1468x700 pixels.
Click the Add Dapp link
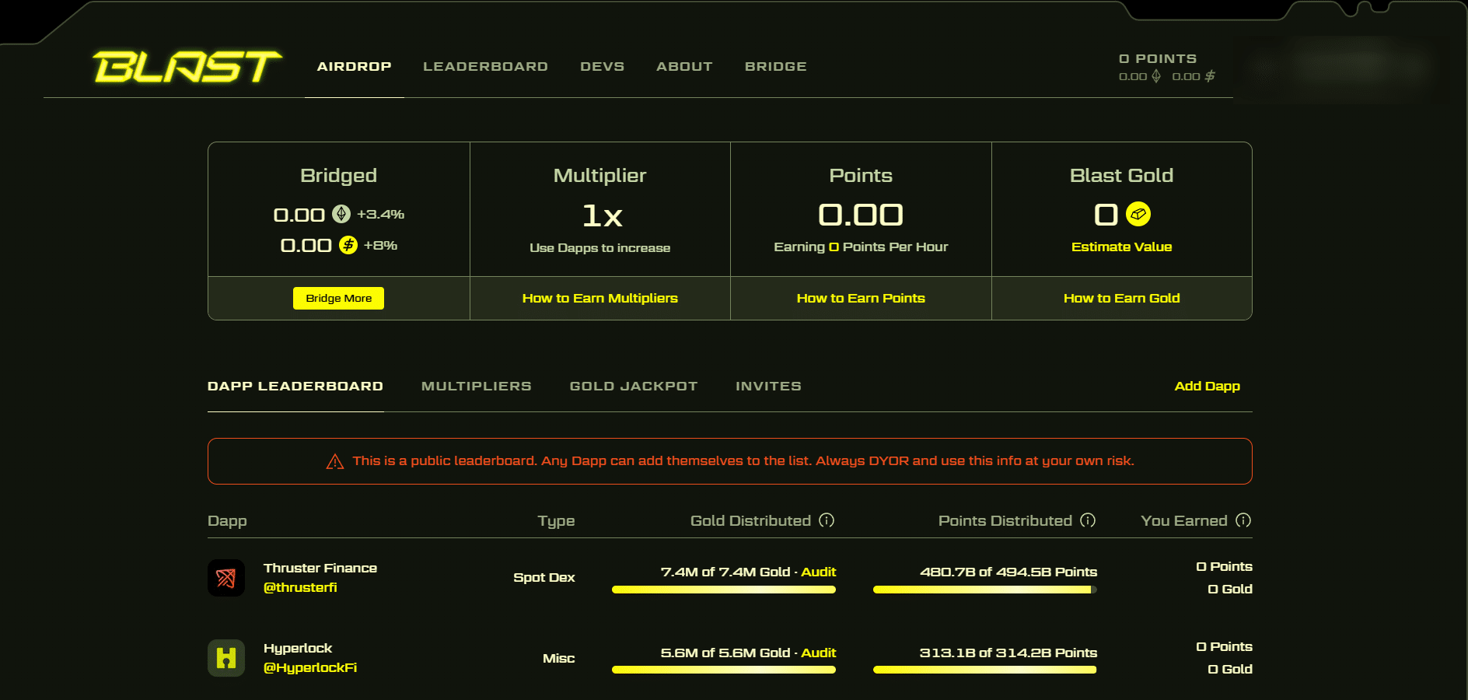[x=1208, y=386]
